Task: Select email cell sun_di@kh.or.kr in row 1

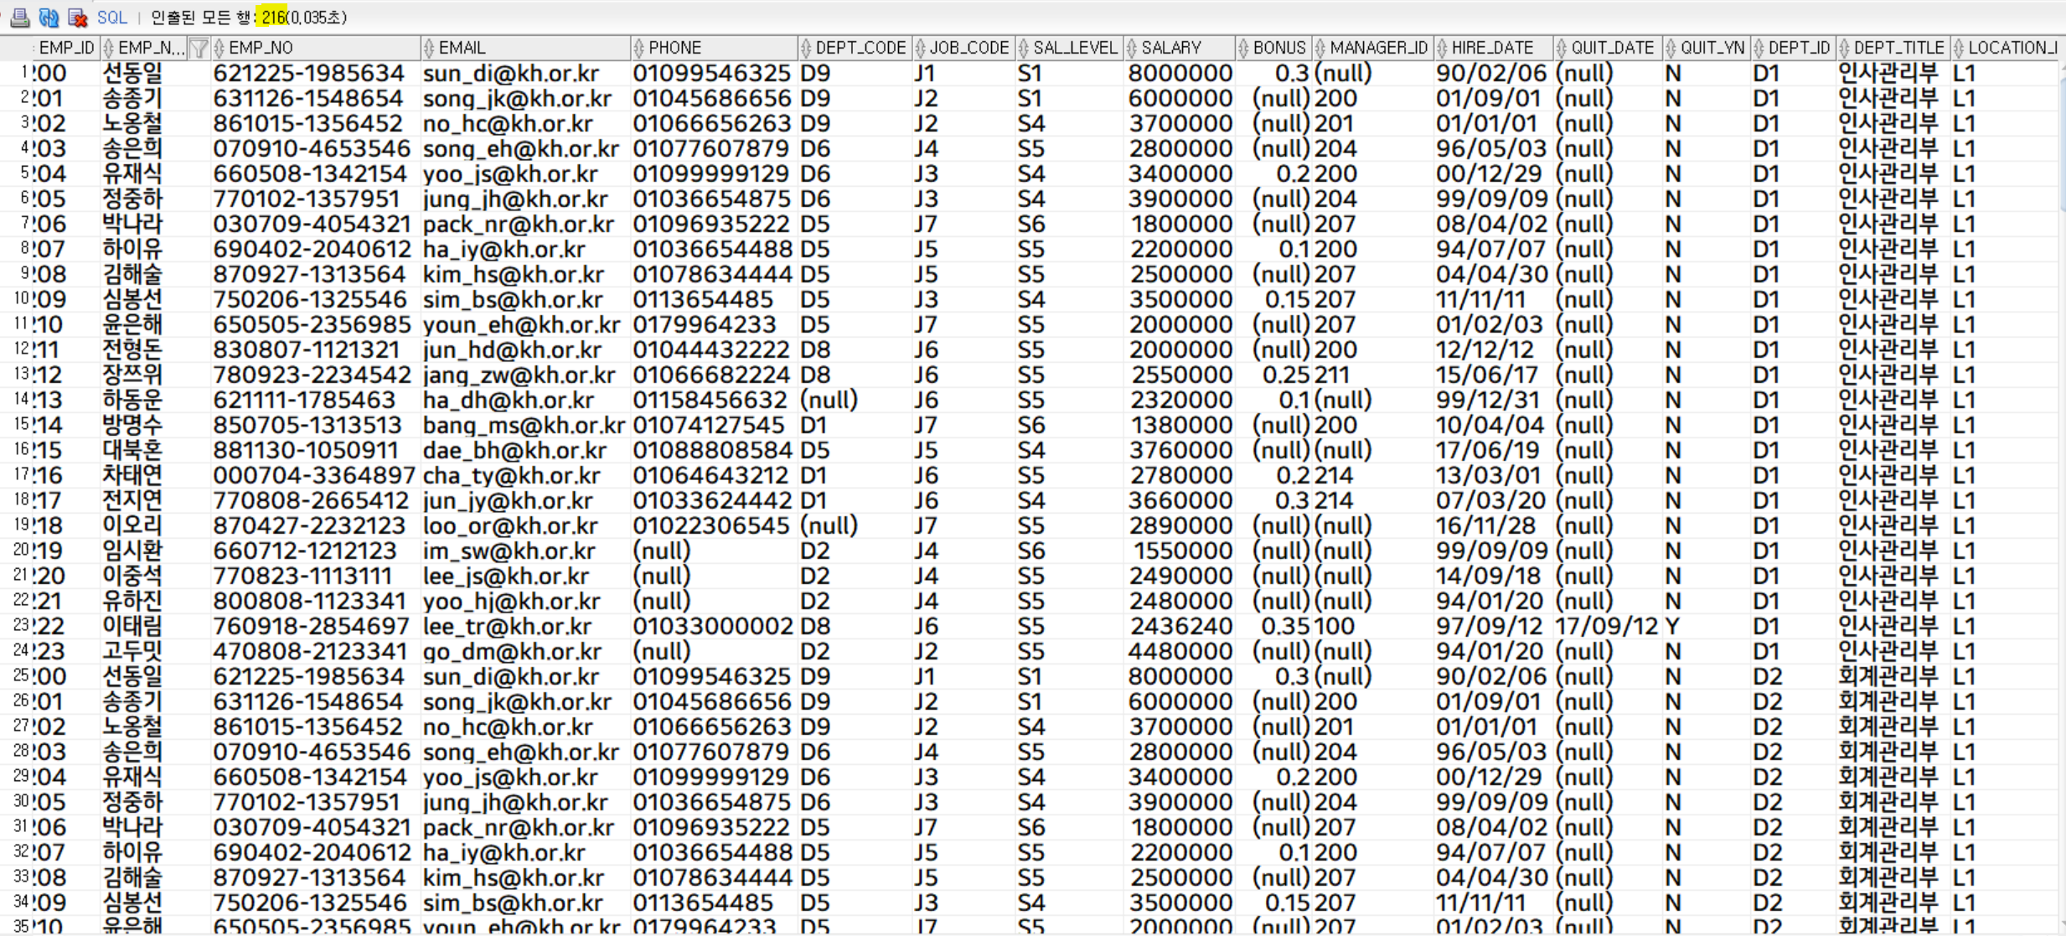Action: pyautogui.click(x=510, y=74)
